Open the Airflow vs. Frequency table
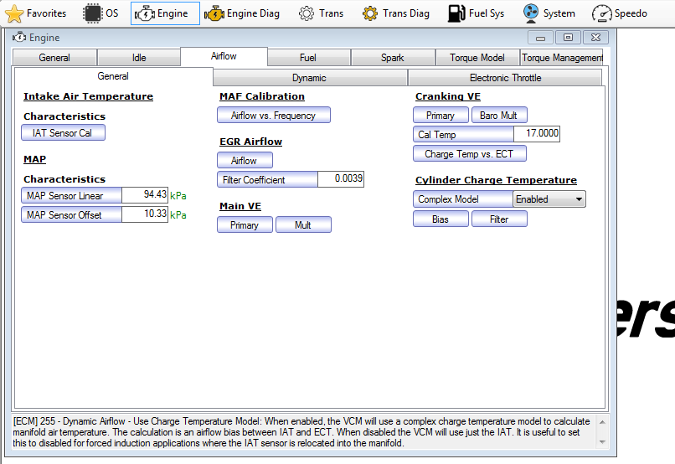Screen dimensions: 675x464 273,116
